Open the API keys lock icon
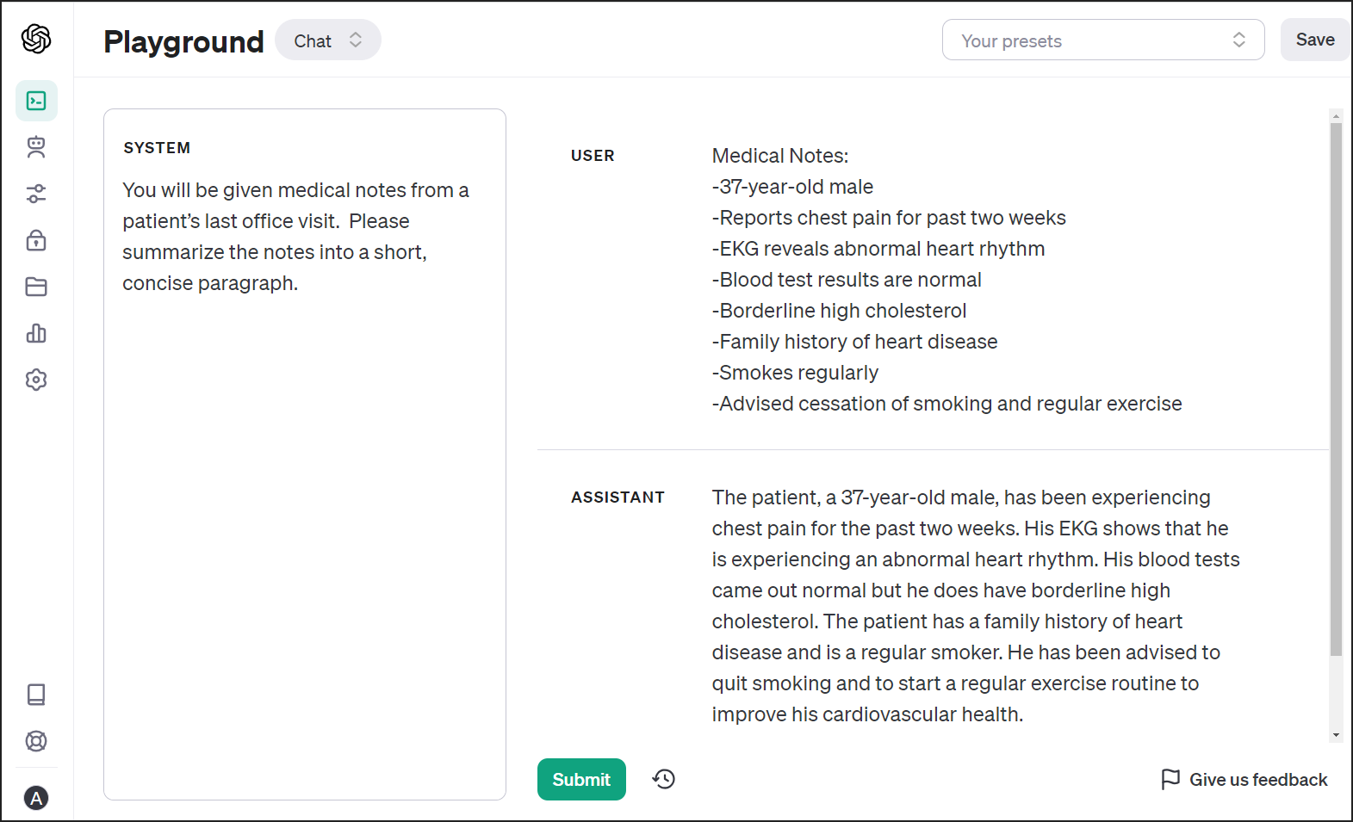 (36, 240)
